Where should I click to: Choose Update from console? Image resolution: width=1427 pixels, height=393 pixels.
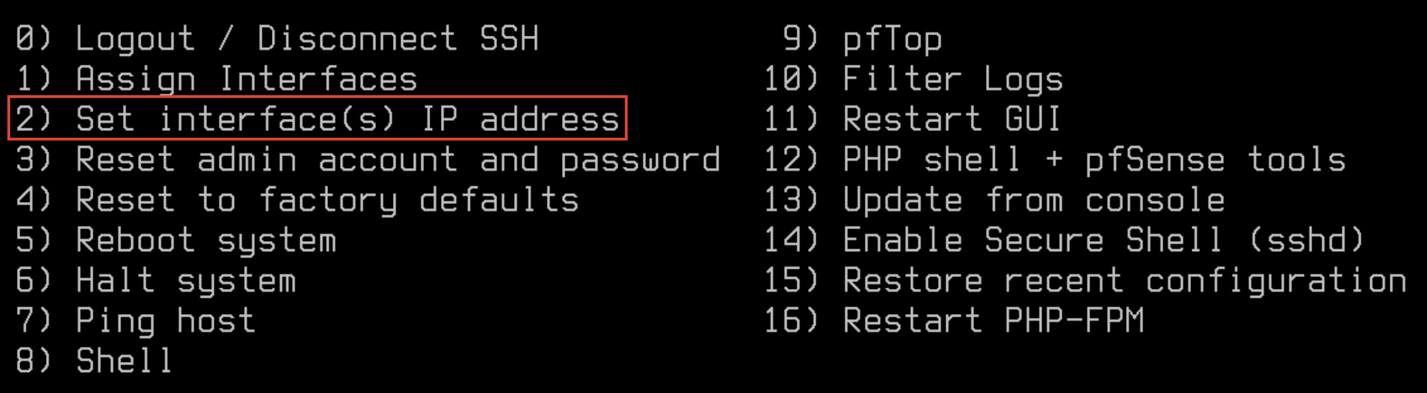click(1033, 201)
